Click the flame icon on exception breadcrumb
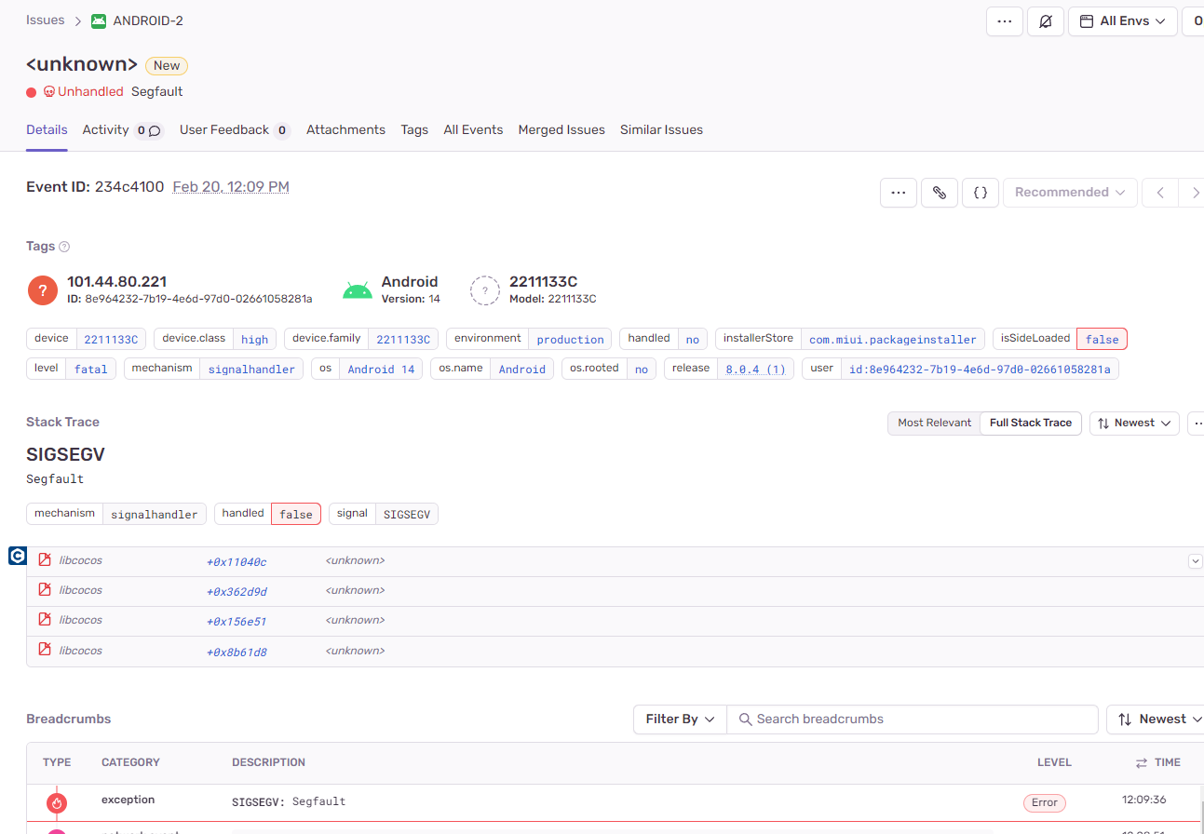 [57, 803]
